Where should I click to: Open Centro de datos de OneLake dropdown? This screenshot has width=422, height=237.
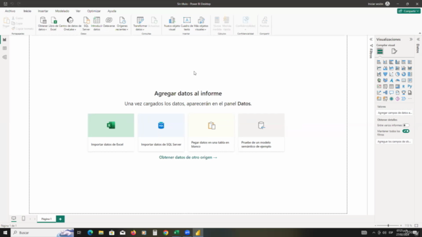pyautogui.click(x=70, y=24)
